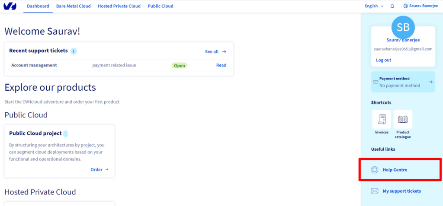Click the No payment method text
443x206 pixels.
tap(400, 86)
